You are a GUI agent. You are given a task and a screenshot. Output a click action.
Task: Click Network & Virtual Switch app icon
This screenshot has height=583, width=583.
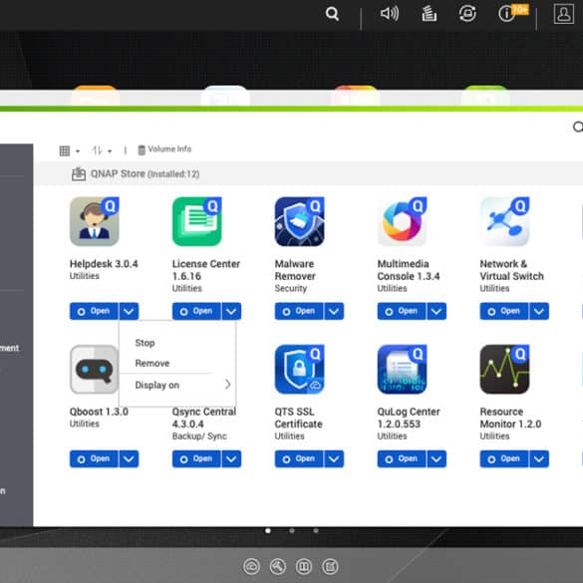[x=504, y=221]
